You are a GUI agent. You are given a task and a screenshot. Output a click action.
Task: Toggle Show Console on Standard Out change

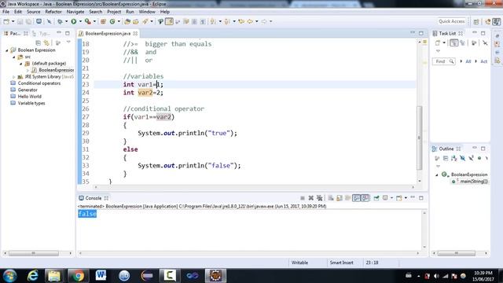pyautogui.click(x=356, y=198)
